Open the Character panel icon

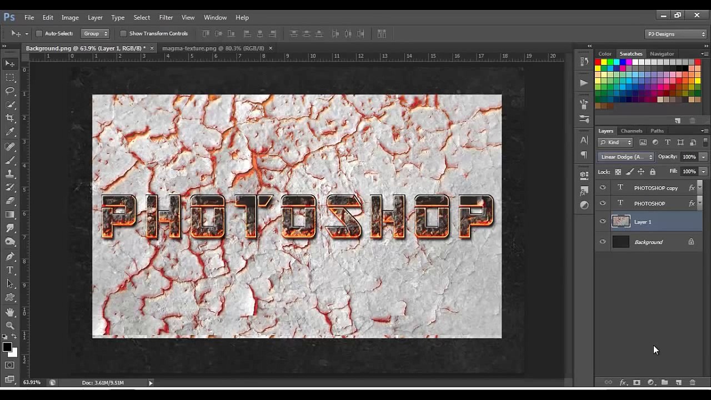(584, 140)
